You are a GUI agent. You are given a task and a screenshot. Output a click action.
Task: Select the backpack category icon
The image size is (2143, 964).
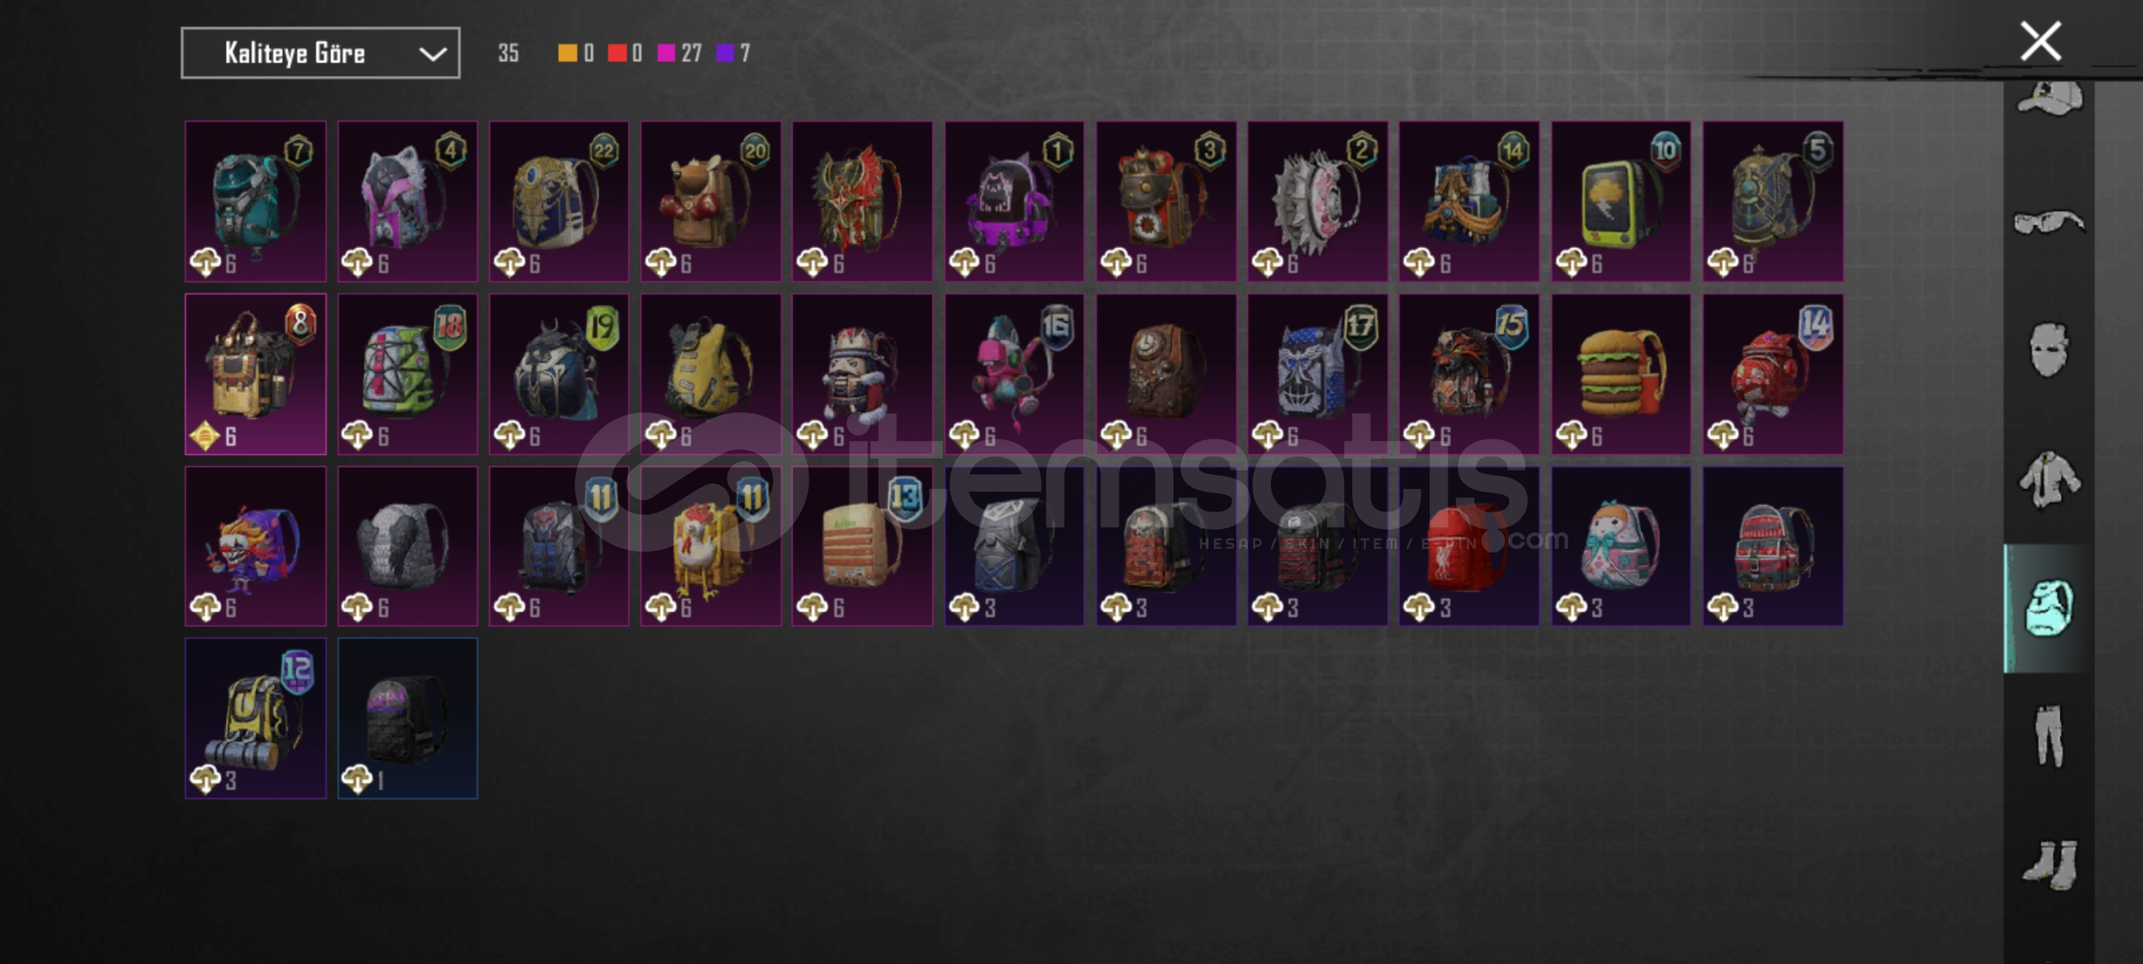coord(2049,608)
